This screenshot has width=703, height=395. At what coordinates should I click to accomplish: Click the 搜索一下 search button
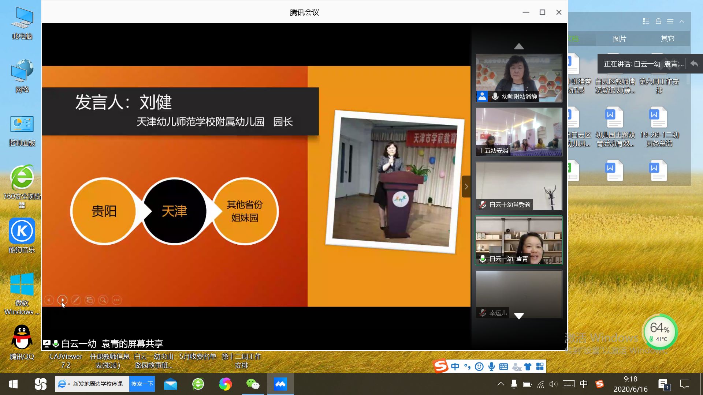(142, 384)
